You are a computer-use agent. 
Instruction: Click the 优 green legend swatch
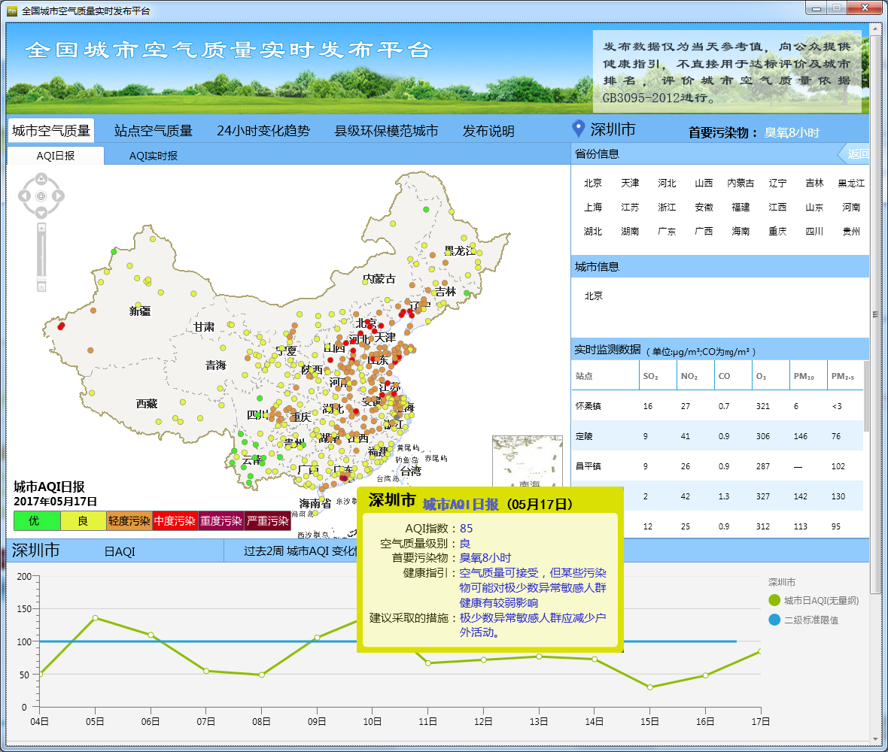coord(37,520)
